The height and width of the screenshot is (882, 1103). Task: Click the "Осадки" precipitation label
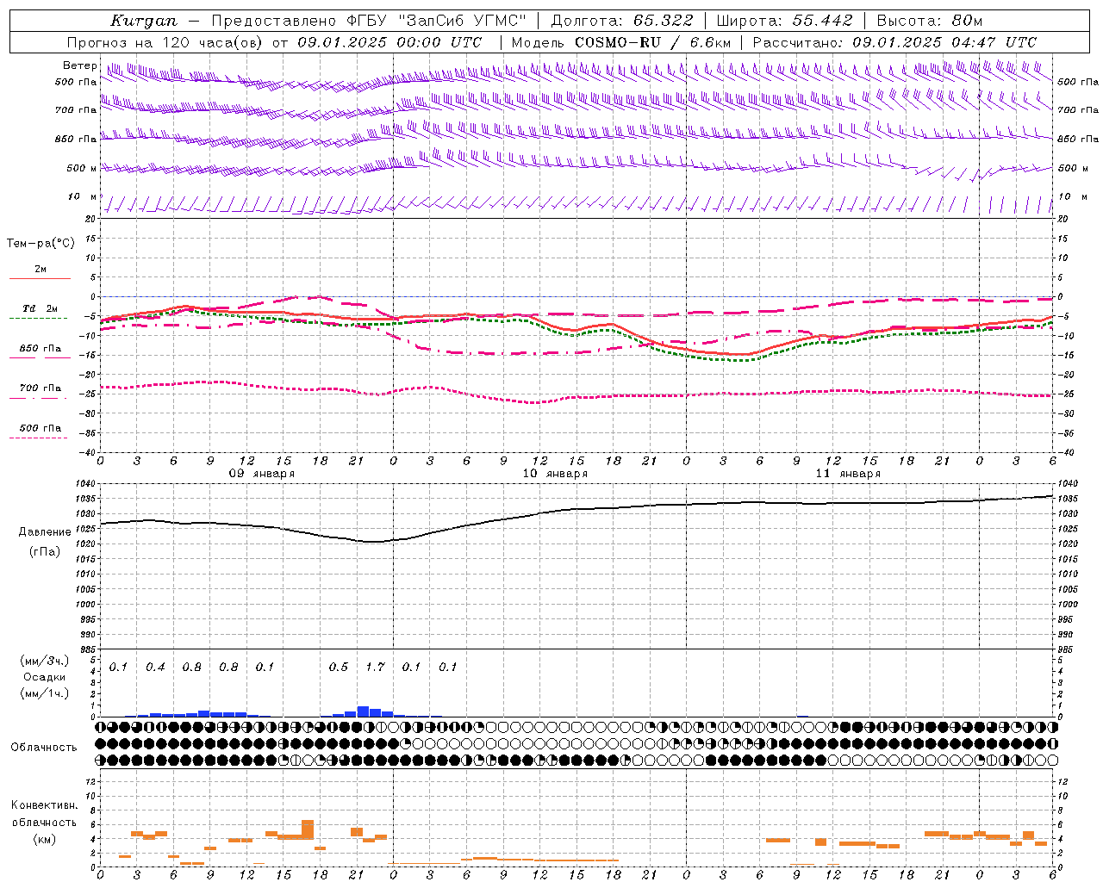44,677
